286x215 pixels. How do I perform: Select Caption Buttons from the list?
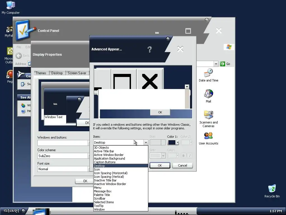pos(121,162)
